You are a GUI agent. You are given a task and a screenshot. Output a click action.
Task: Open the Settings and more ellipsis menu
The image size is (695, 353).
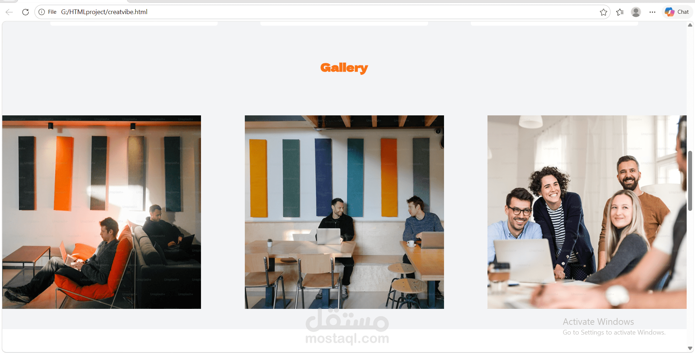[x=652, y=12]
